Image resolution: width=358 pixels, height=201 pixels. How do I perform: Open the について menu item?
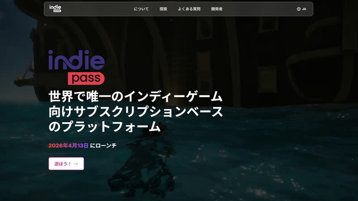(x=141, y=9)
